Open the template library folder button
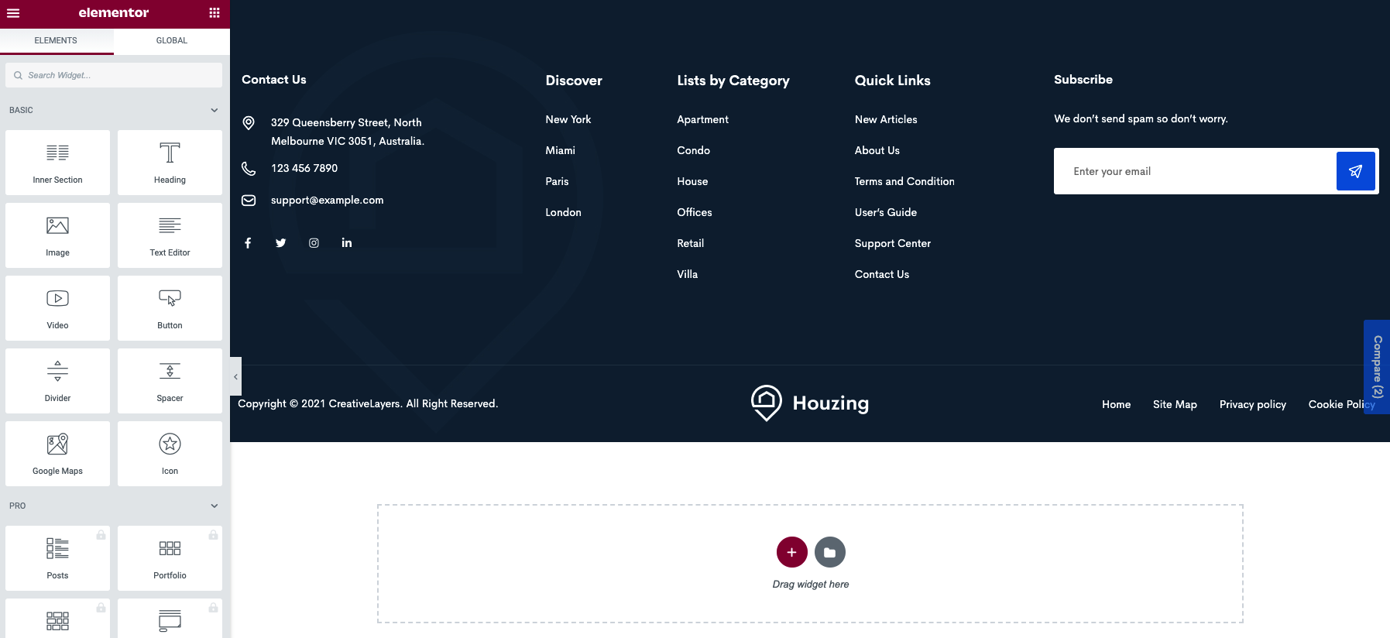The height and width of the screenshot is (638, 1390). pyautogui.click(x=829, y=552)
